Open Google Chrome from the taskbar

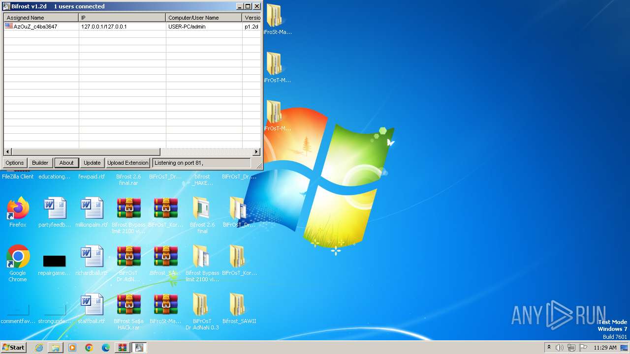89,348
